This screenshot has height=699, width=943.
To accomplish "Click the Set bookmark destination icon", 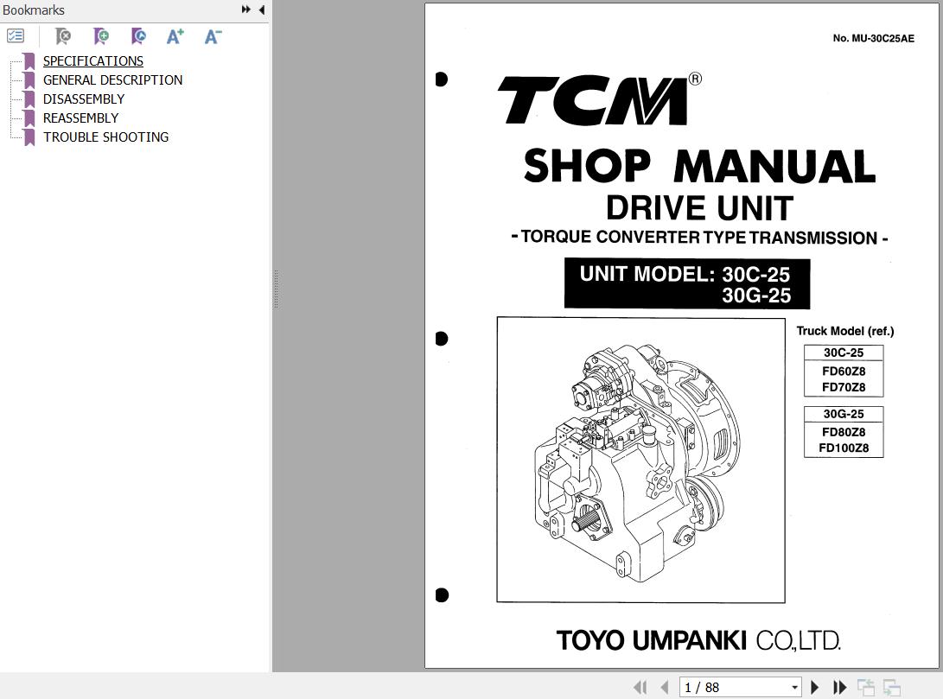I will (x=138, y=36).
